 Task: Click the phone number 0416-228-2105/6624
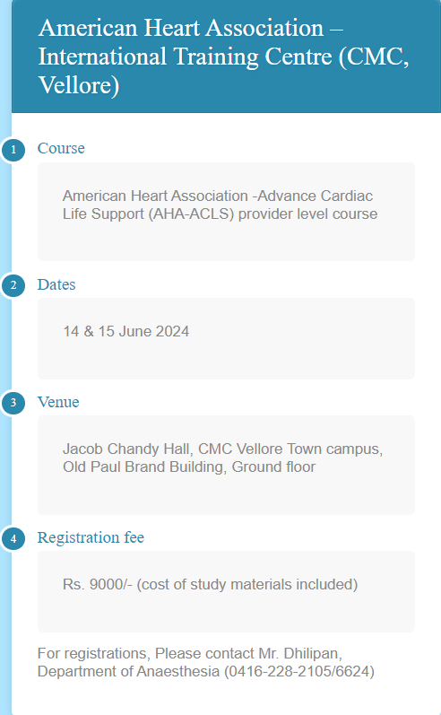pos(299,672)
